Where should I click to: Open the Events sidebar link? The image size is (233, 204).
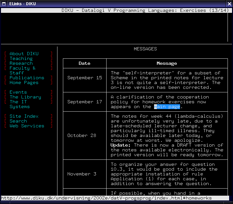[18, 92]
